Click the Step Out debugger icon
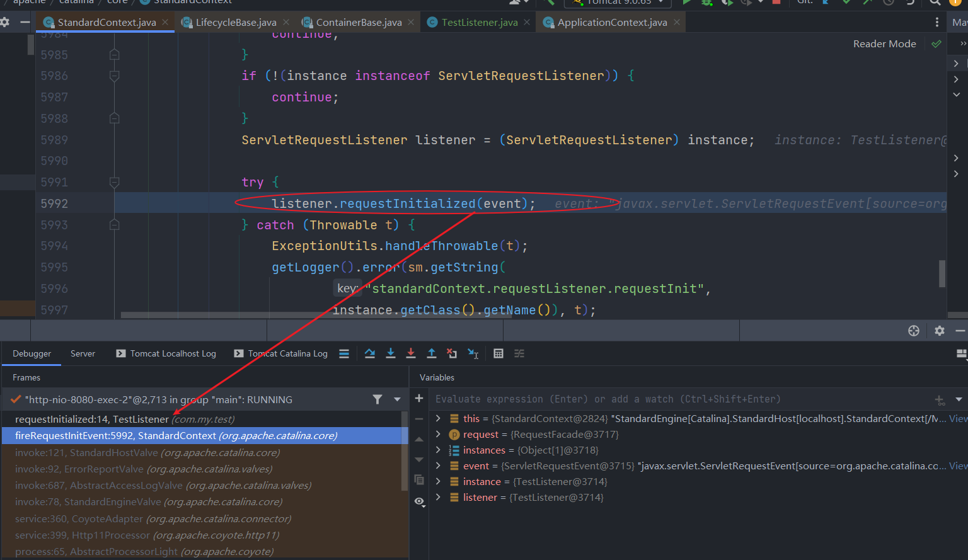Screen dimensions: 968x560 click(x=432, y=353)
